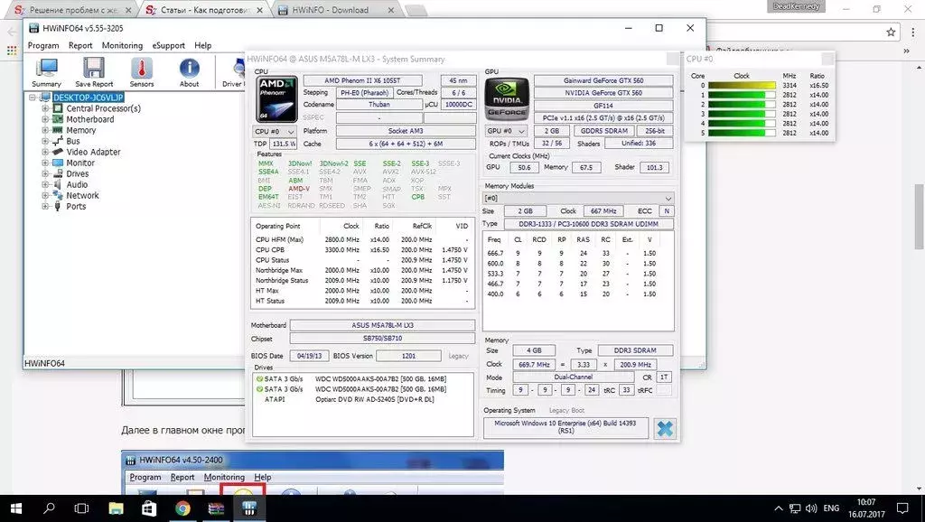Show hidden tray icons chevron

[778, 508]
